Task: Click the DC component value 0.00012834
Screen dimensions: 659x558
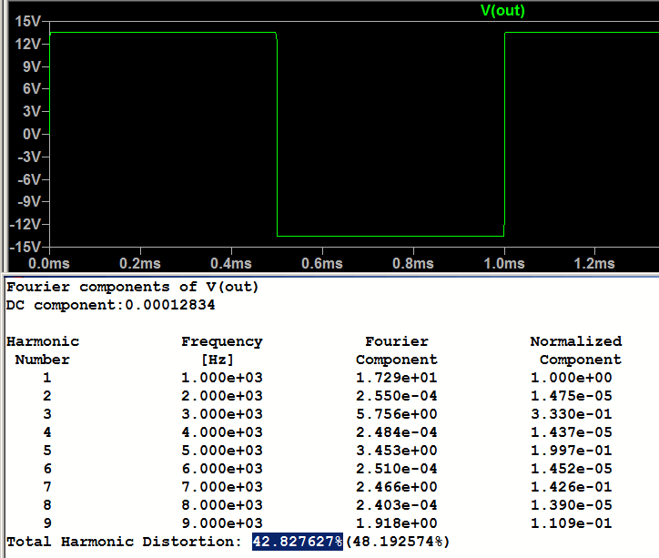Action: [x=170, y=305]
